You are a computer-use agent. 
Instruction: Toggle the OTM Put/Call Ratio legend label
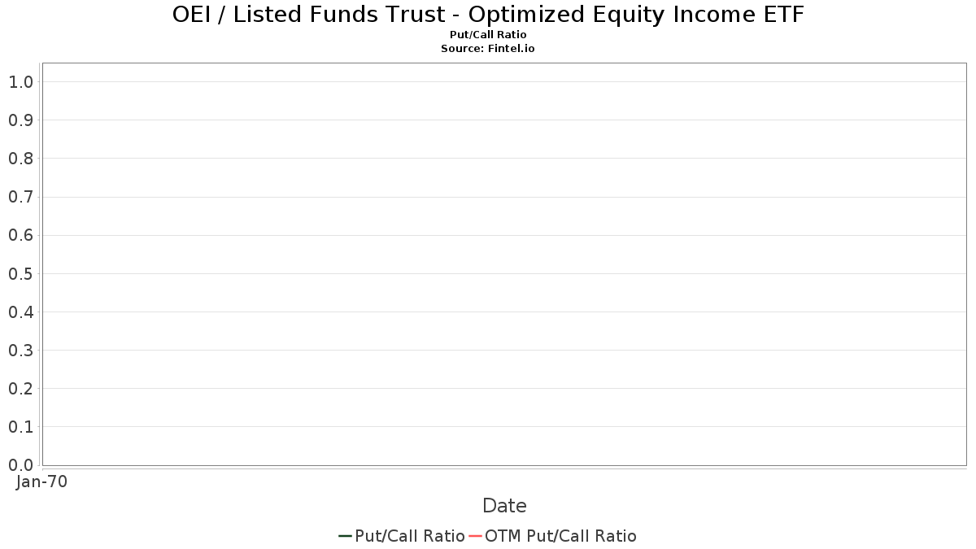[560, 536]
